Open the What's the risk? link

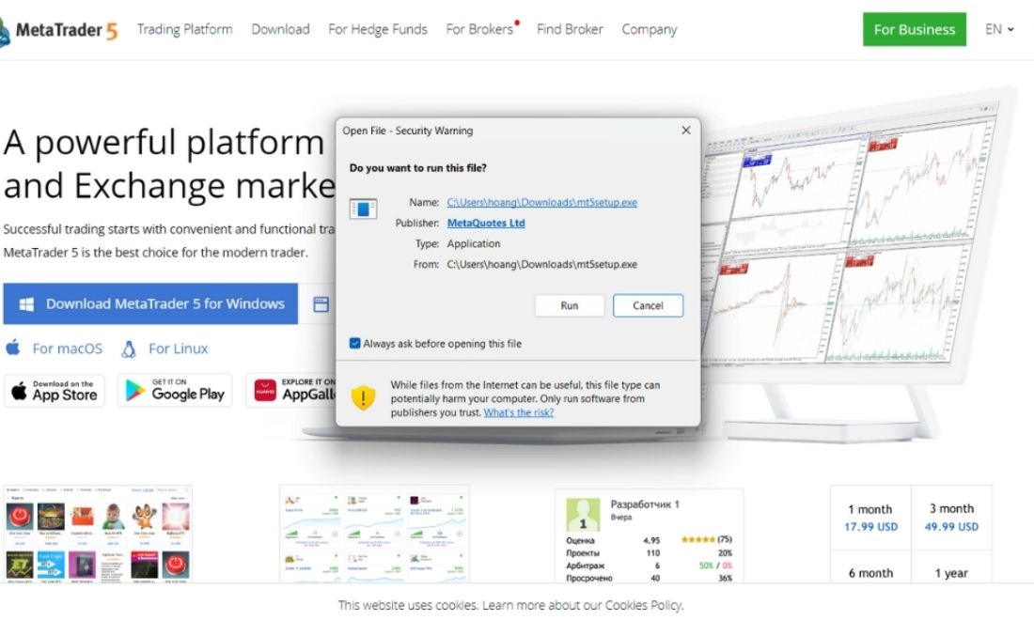(x=518, y=412)
